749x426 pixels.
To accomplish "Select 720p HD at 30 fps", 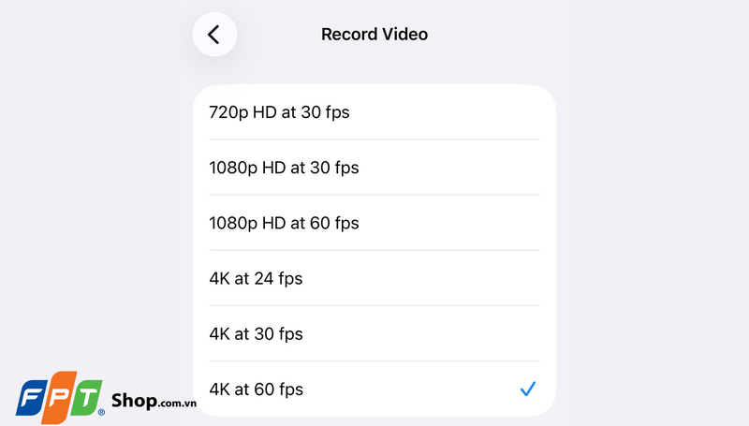I will click(374, 112).
